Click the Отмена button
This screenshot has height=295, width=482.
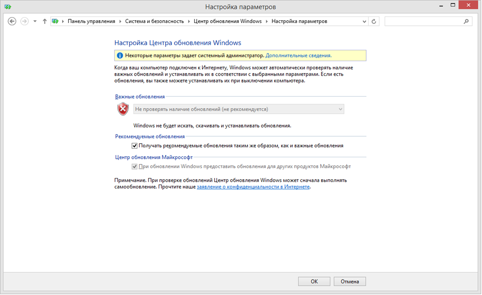[x=350, y=281]
